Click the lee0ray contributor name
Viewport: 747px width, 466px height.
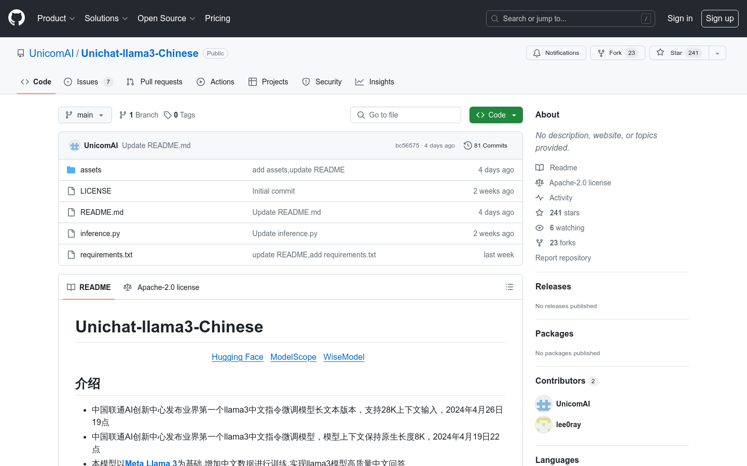[569, 425]
